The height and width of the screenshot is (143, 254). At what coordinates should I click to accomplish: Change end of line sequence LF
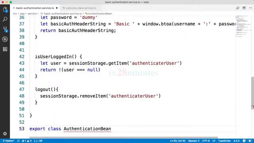(x=214, y=141)
